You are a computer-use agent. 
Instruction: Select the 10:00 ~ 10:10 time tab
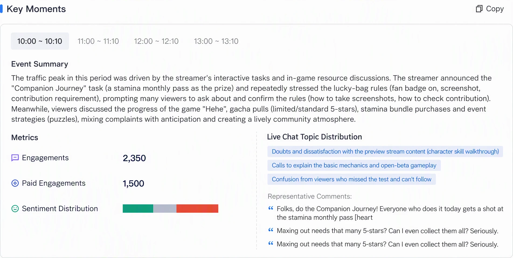pyautogui.click(x=40, y=41)
